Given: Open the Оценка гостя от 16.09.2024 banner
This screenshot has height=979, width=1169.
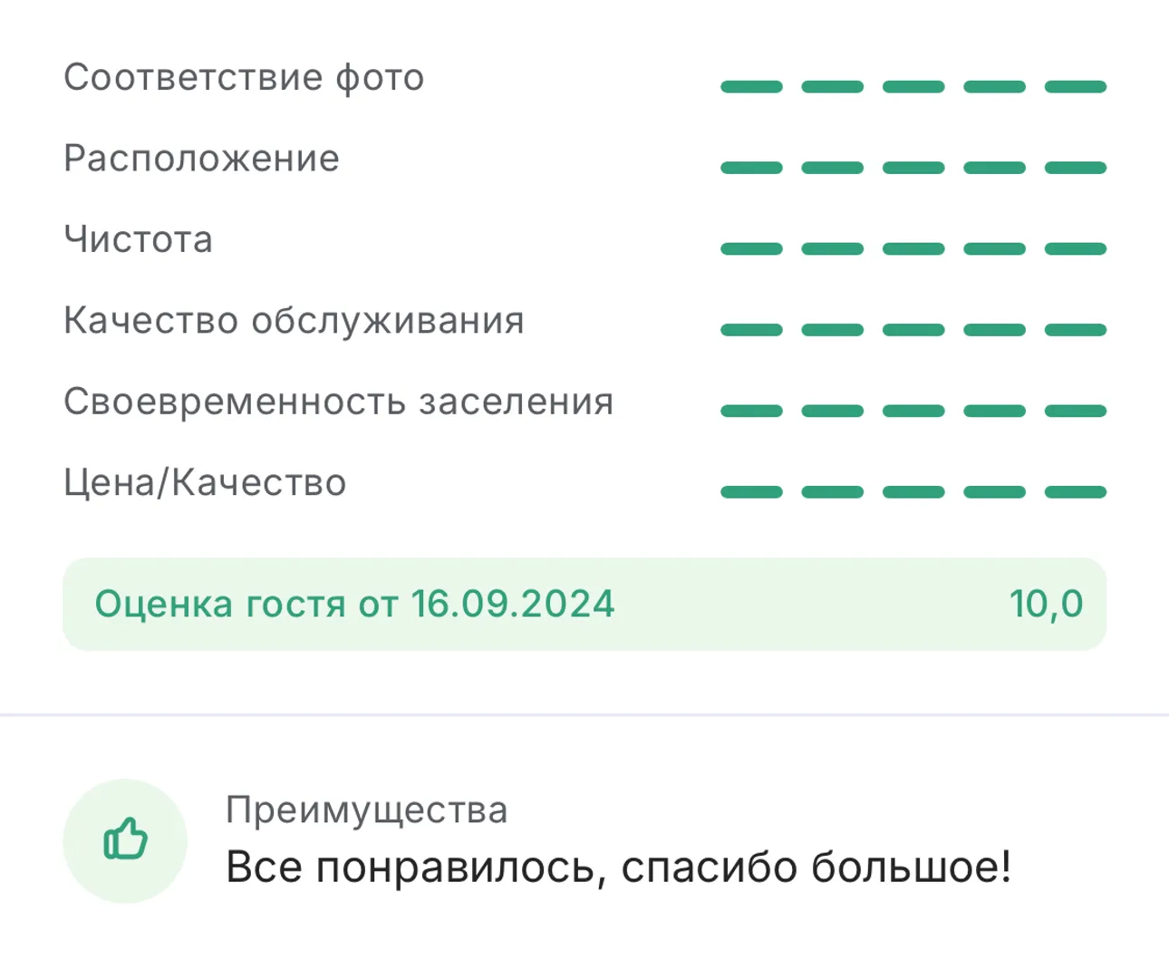Looking at the screenshot, I should click(x=584, y=604).
